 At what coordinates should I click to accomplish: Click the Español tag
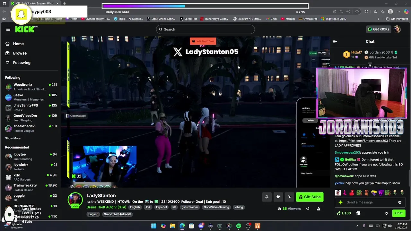(x=161, y=207)
